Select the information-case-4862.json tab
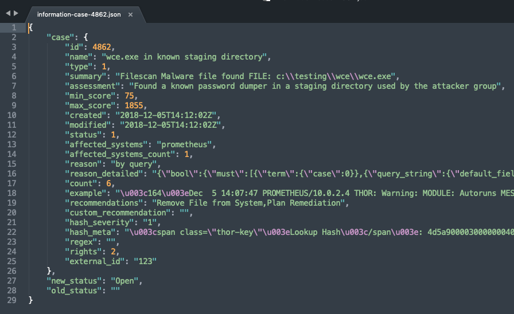This screenshot has height=314, width=514. [79, 14]
